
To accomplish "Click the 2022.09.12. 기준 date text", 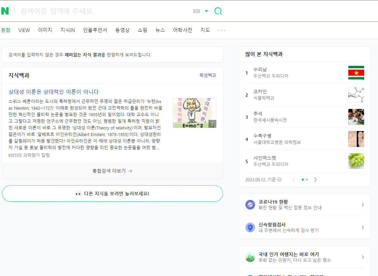I will tap(260, 180).
